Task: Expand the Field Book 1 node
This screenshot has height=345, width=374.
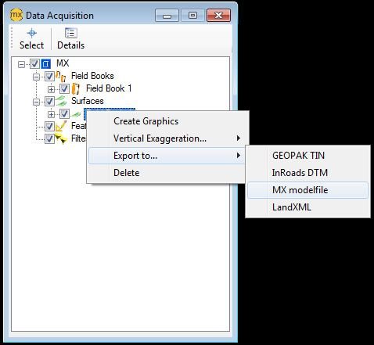Action: [x=51, y=89]
